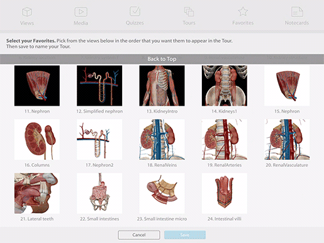Select the 17. Nephron2 thumbnail
This screenshot has height=243, width=324.
coord(99,140)
